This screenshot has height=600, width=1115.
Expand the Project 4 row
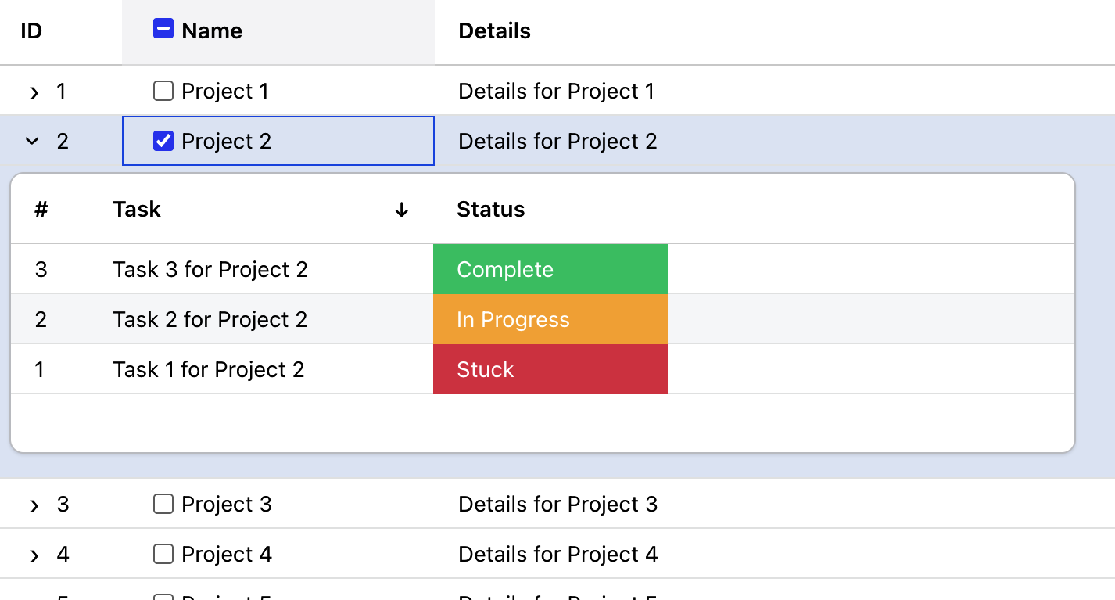(x=33, y=555)
